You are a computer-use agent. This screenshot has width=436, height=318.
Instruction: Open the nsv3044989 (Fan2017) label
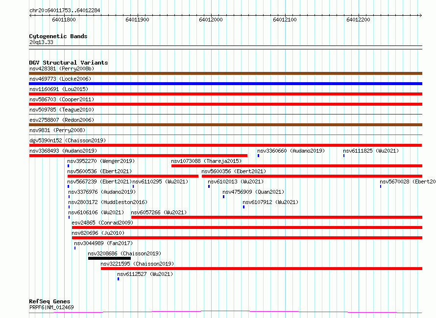tap(103, 243)
